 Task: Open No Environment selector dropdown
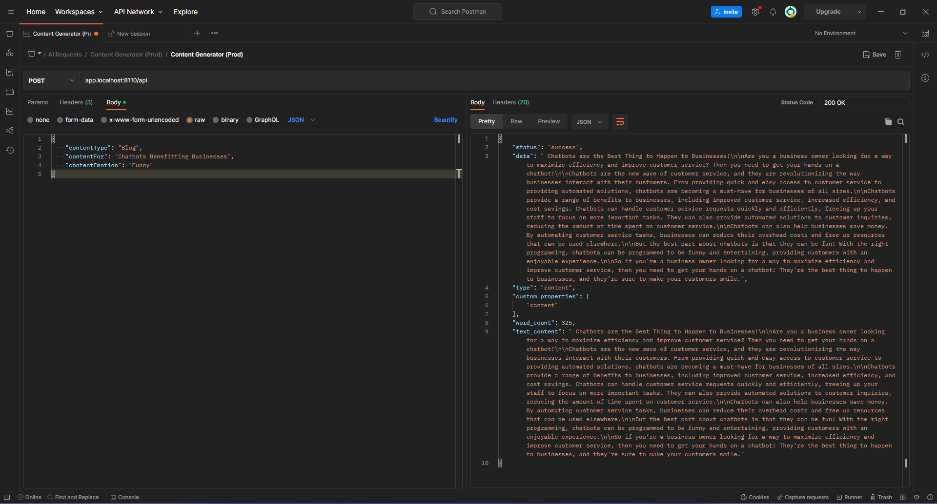pyautogui.click(x=861, y=33)
